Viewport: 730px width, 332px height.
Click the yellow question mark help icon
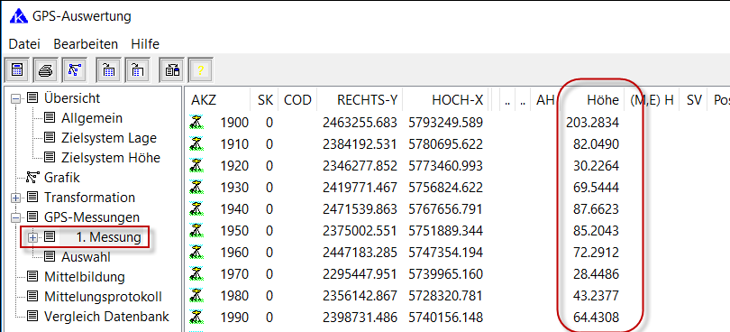coord(201,70)
